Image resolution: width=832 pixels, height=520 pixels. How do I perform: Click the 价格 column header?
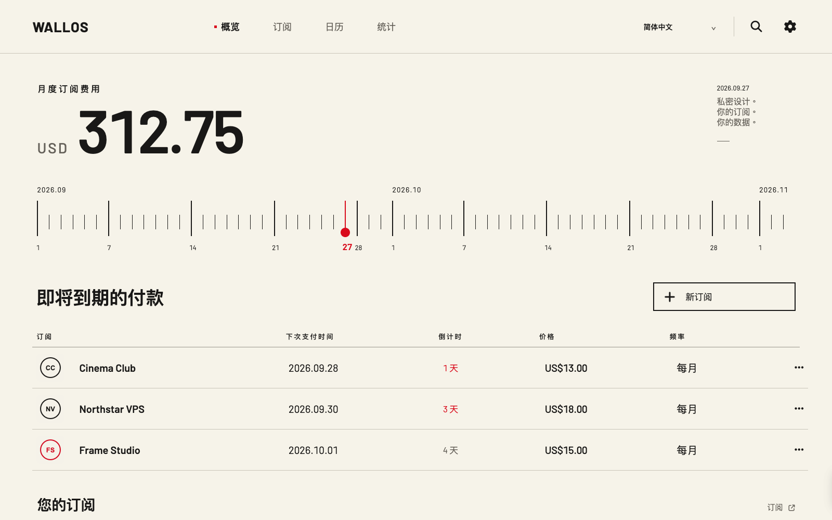pyautogui.click(x=547, y=336)
